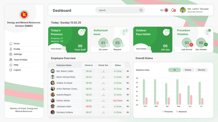Toggle the eye icon for Sumaiya Sultana
Image resolution: width=218 pixels, height=122 pixels.
coord(128,112)
